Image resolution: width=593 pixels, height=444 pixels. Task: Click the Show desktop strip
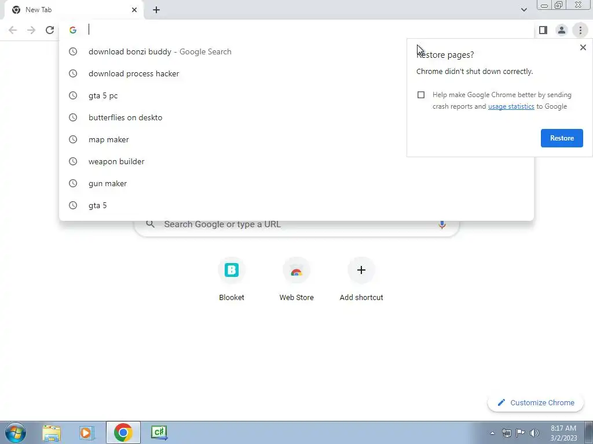[x=589, y=432]
